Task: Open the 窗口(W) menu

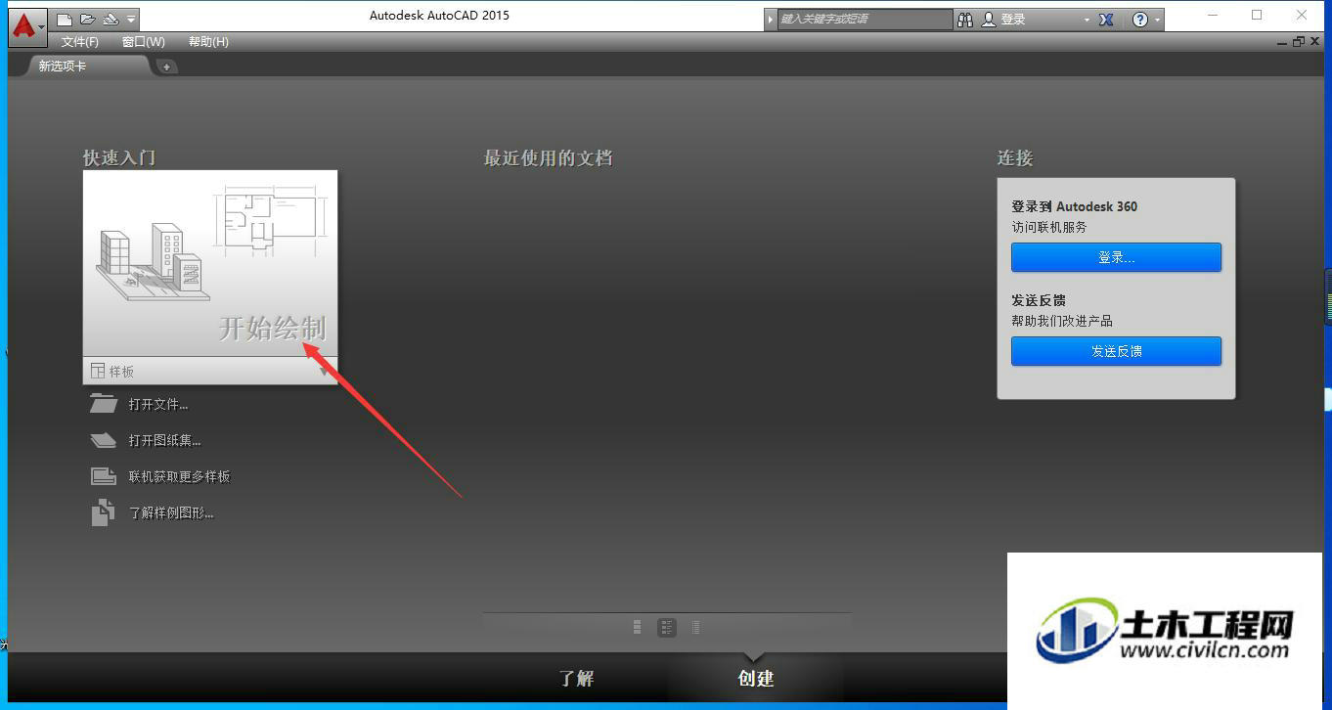Action: (144, 42)
